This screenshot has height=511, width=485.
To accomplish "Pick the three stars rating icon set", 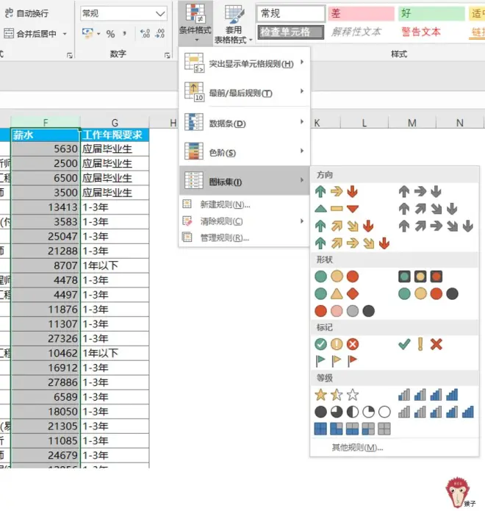I will (337, 395).
